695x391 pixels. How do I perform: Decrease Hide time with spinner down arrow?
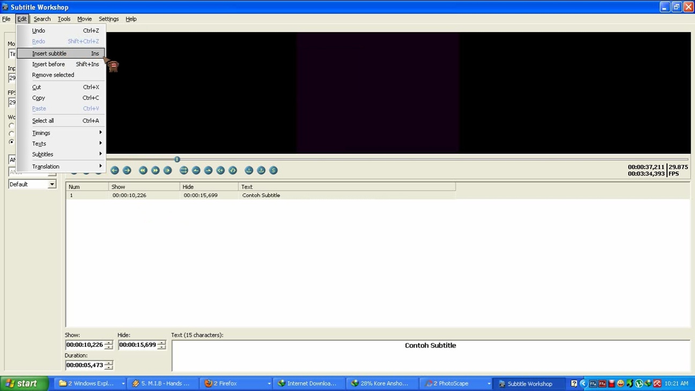click(x=161, y=347)
